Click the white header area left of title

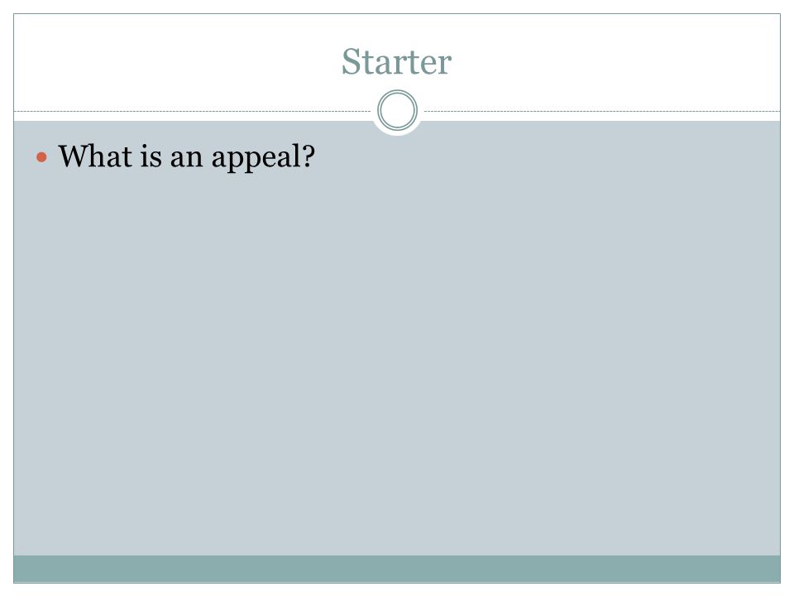pyautogui.click(x=177, y=62)
